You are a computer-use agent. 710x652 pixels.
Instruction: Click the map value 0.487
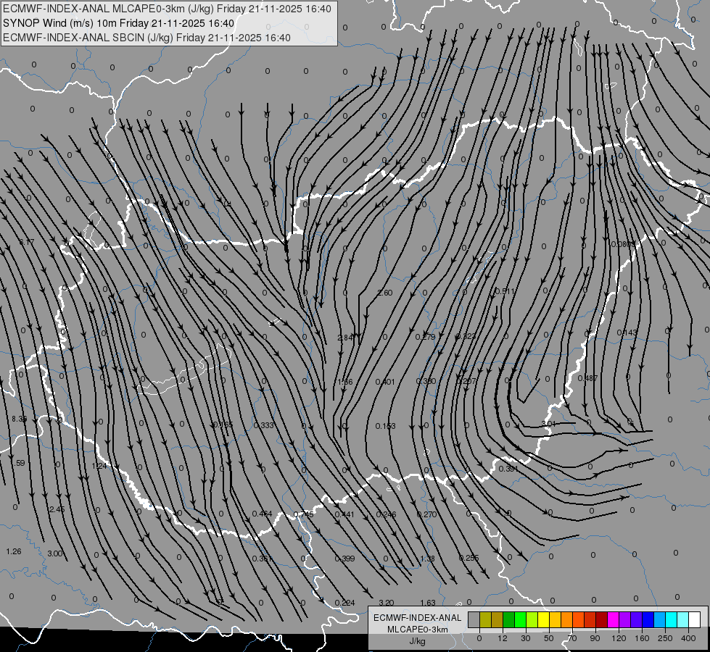pyautogui.click(x=587, y=378)
